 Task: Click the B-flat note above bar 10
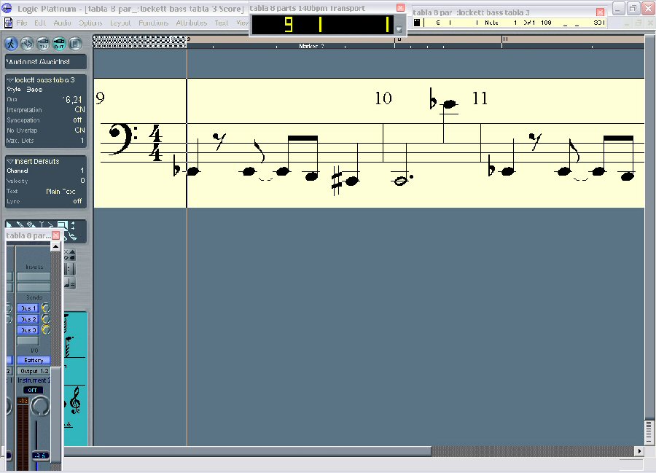point(449,106)
